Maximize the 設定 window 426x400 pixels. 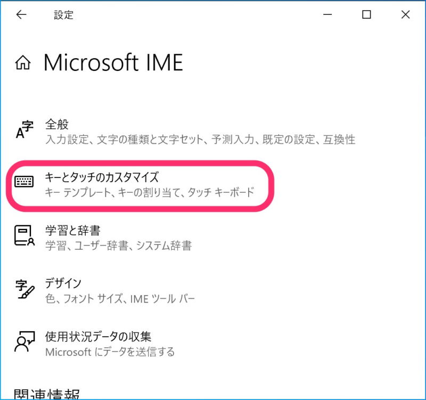pos(366,15)
